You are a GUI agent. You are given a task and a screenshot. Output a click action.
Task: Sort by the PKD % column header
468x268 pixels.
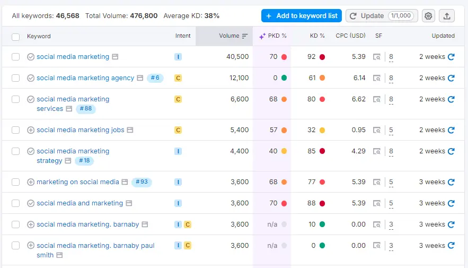(x=273, y=36)
